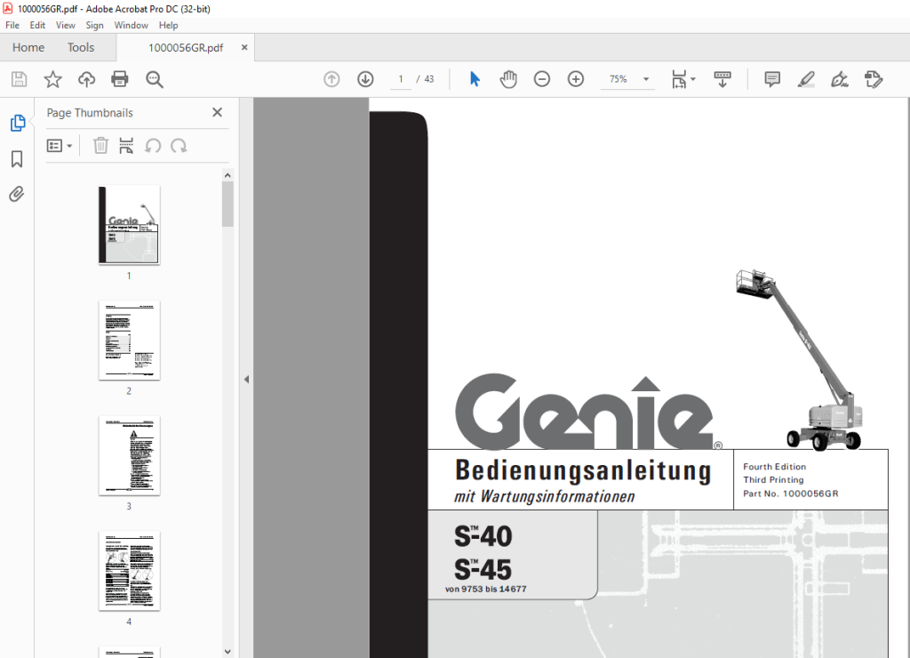This screenshot has width=910, height=658.
Task: Open the File menu
Action: click(12, 25)
